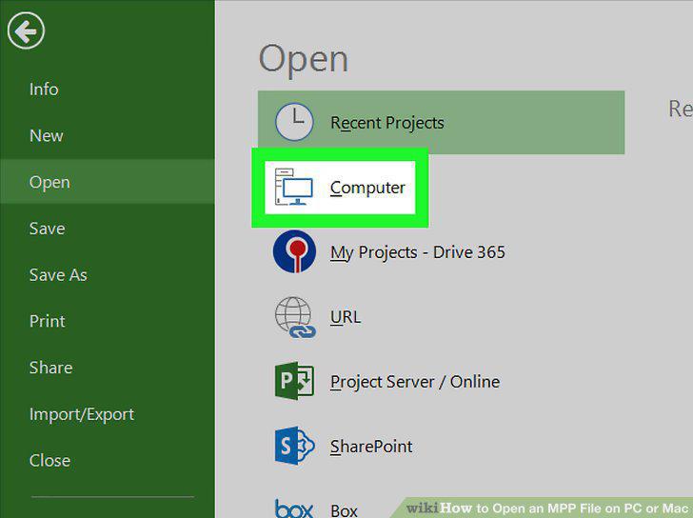Image resolution: width=693 pixels, height=518 pixels.
Task: Click the Project Server green icon
Action: click(x=294, y=381)
